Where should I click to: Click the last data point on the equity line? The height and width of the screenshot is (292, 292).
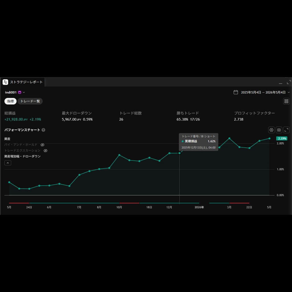[269, 139]
